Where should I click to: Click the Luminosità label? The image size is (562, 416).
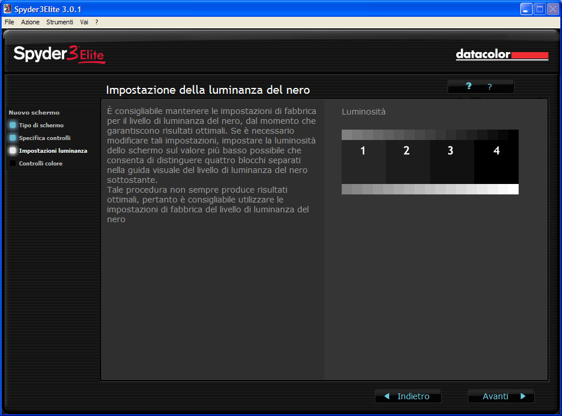[x=364, y=112]
